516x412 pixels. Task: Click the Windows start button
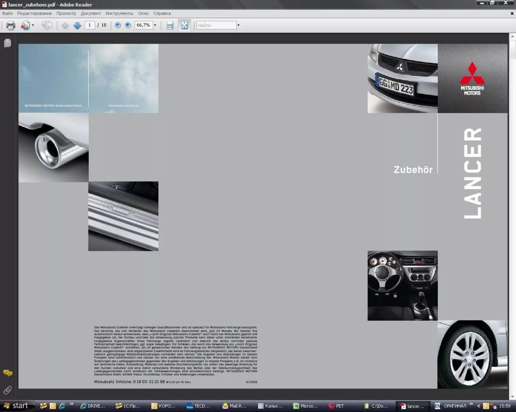16,406
